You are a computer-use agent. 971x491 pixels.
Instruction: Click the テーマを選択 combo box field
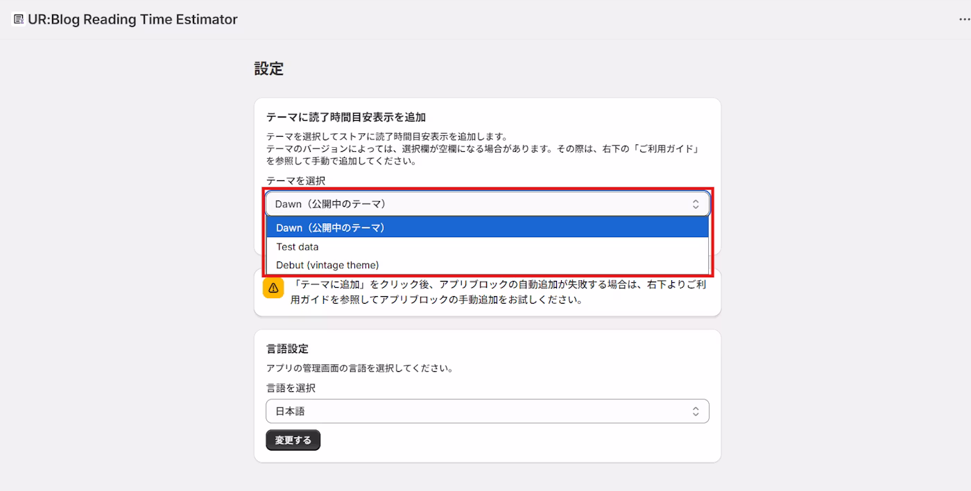[x=487, y=203]
